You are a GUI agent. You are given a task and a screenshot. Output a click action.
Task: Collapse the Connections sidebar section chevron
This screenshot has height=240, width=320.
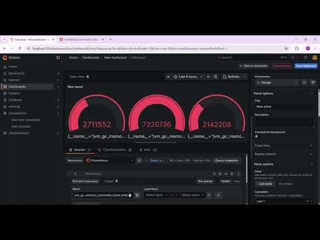[58, 113]
